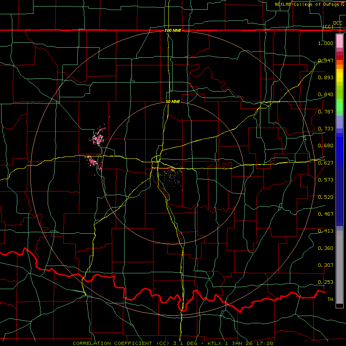346x346 pixels.
Task: Pick the periwinkle color bar segment
Action: [x=339, y=122]
